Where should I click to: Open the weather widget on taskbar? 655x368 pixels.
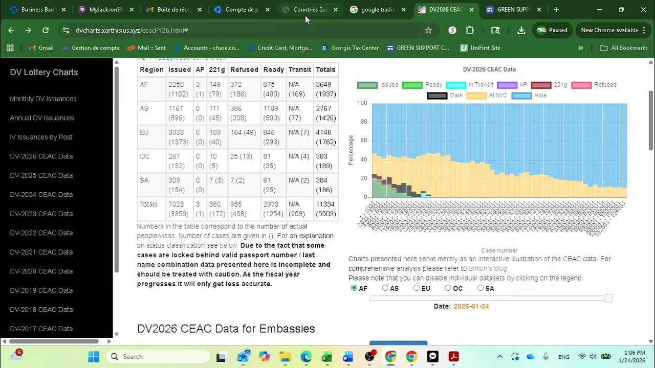coord(16,356)
